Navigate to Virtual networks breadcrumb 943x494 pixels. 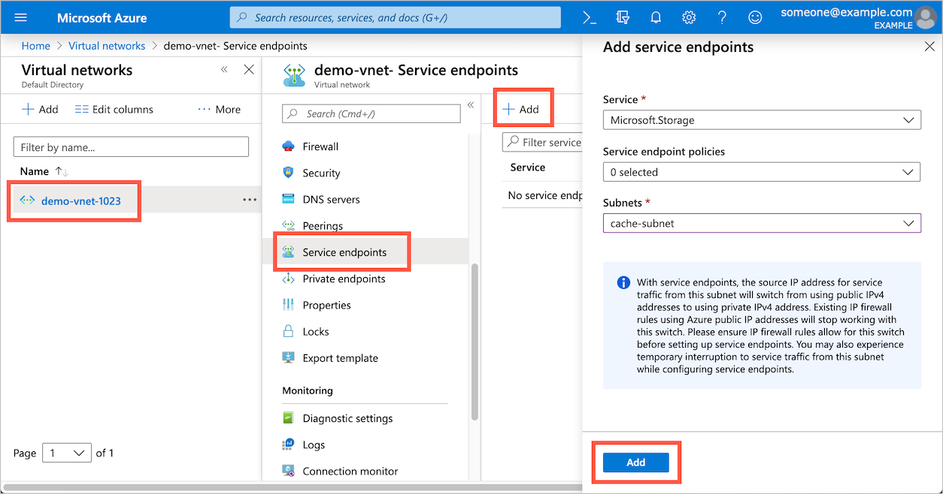tap(107, 46)
